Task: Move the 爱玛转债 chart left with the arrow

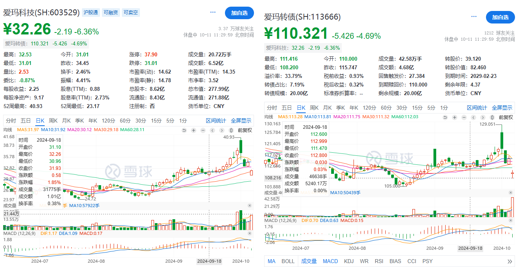Action: click(x=473, y=117)
